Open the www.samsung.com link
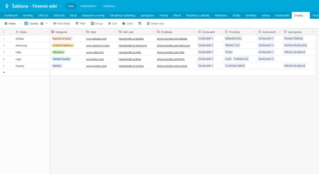 pos(98,46)
